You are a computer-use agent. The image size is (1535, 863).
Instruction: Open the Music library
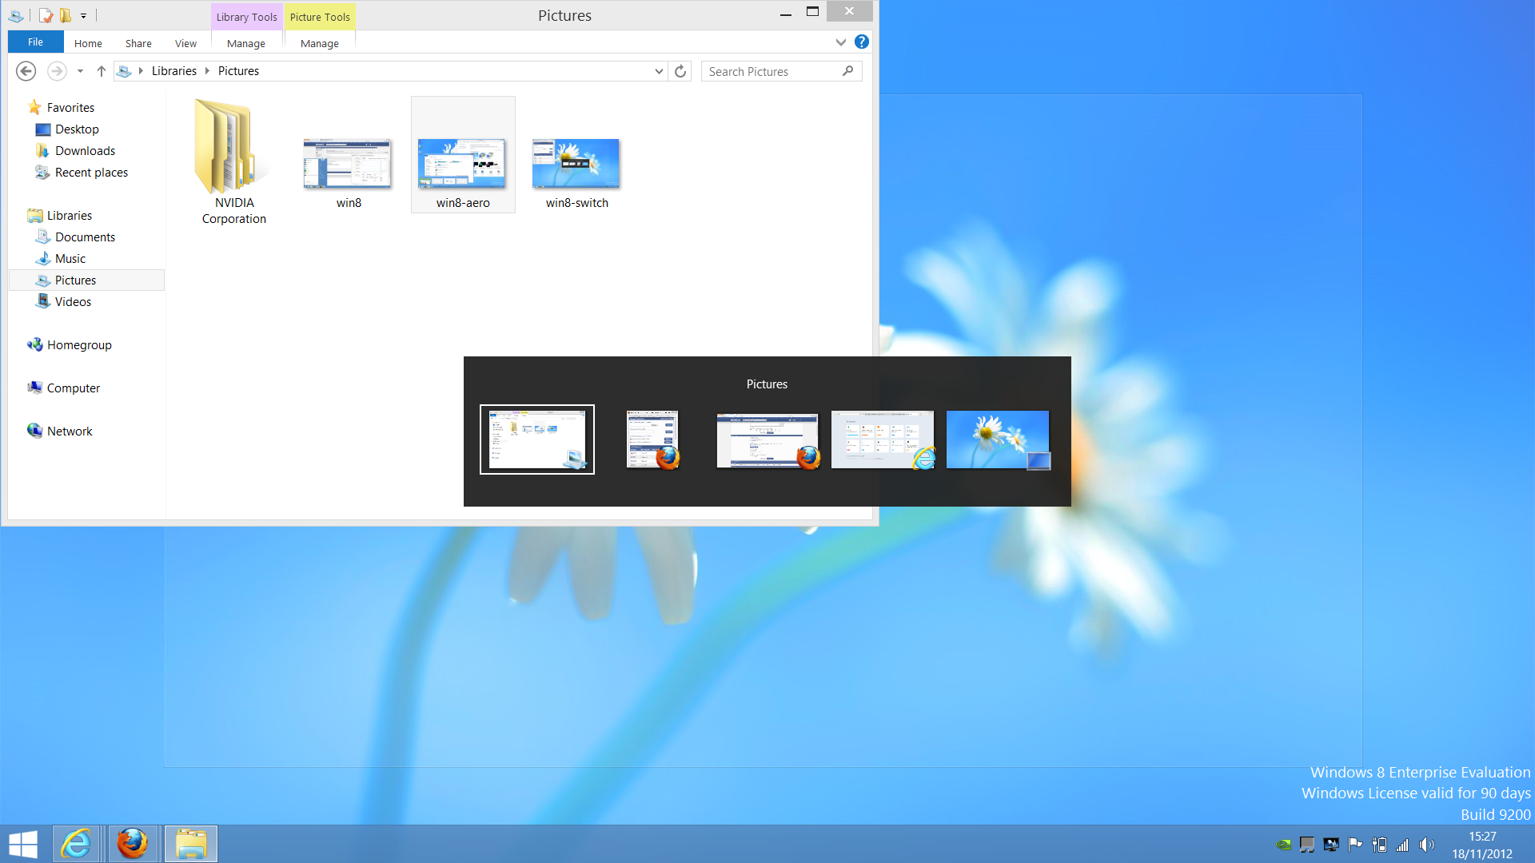pos(70,258)
